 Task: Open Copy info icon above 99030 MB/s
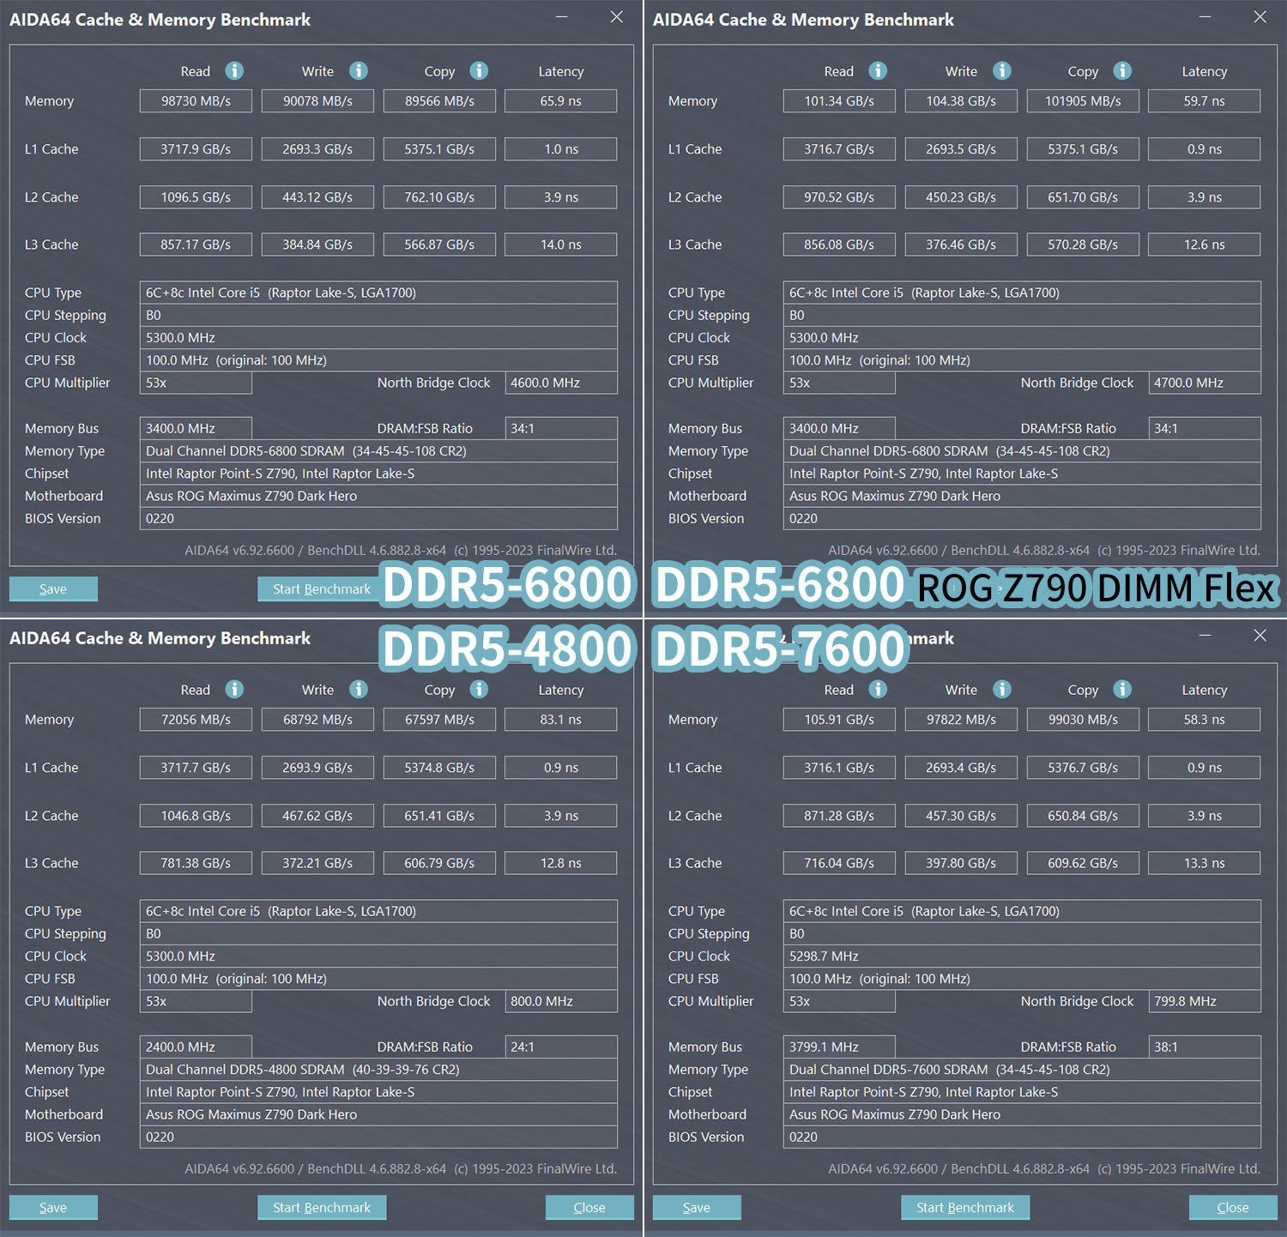pyautogui.click(x=1122, y=690)
